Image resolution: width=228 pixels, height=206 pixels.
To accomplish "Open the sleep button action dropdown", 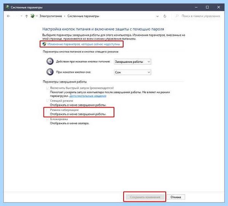I will click(x=132, y=72).
